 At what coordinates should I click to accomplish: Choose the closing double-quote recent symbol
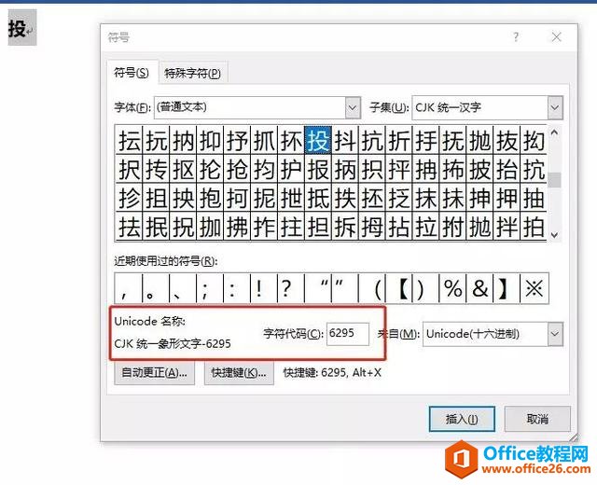345,288
